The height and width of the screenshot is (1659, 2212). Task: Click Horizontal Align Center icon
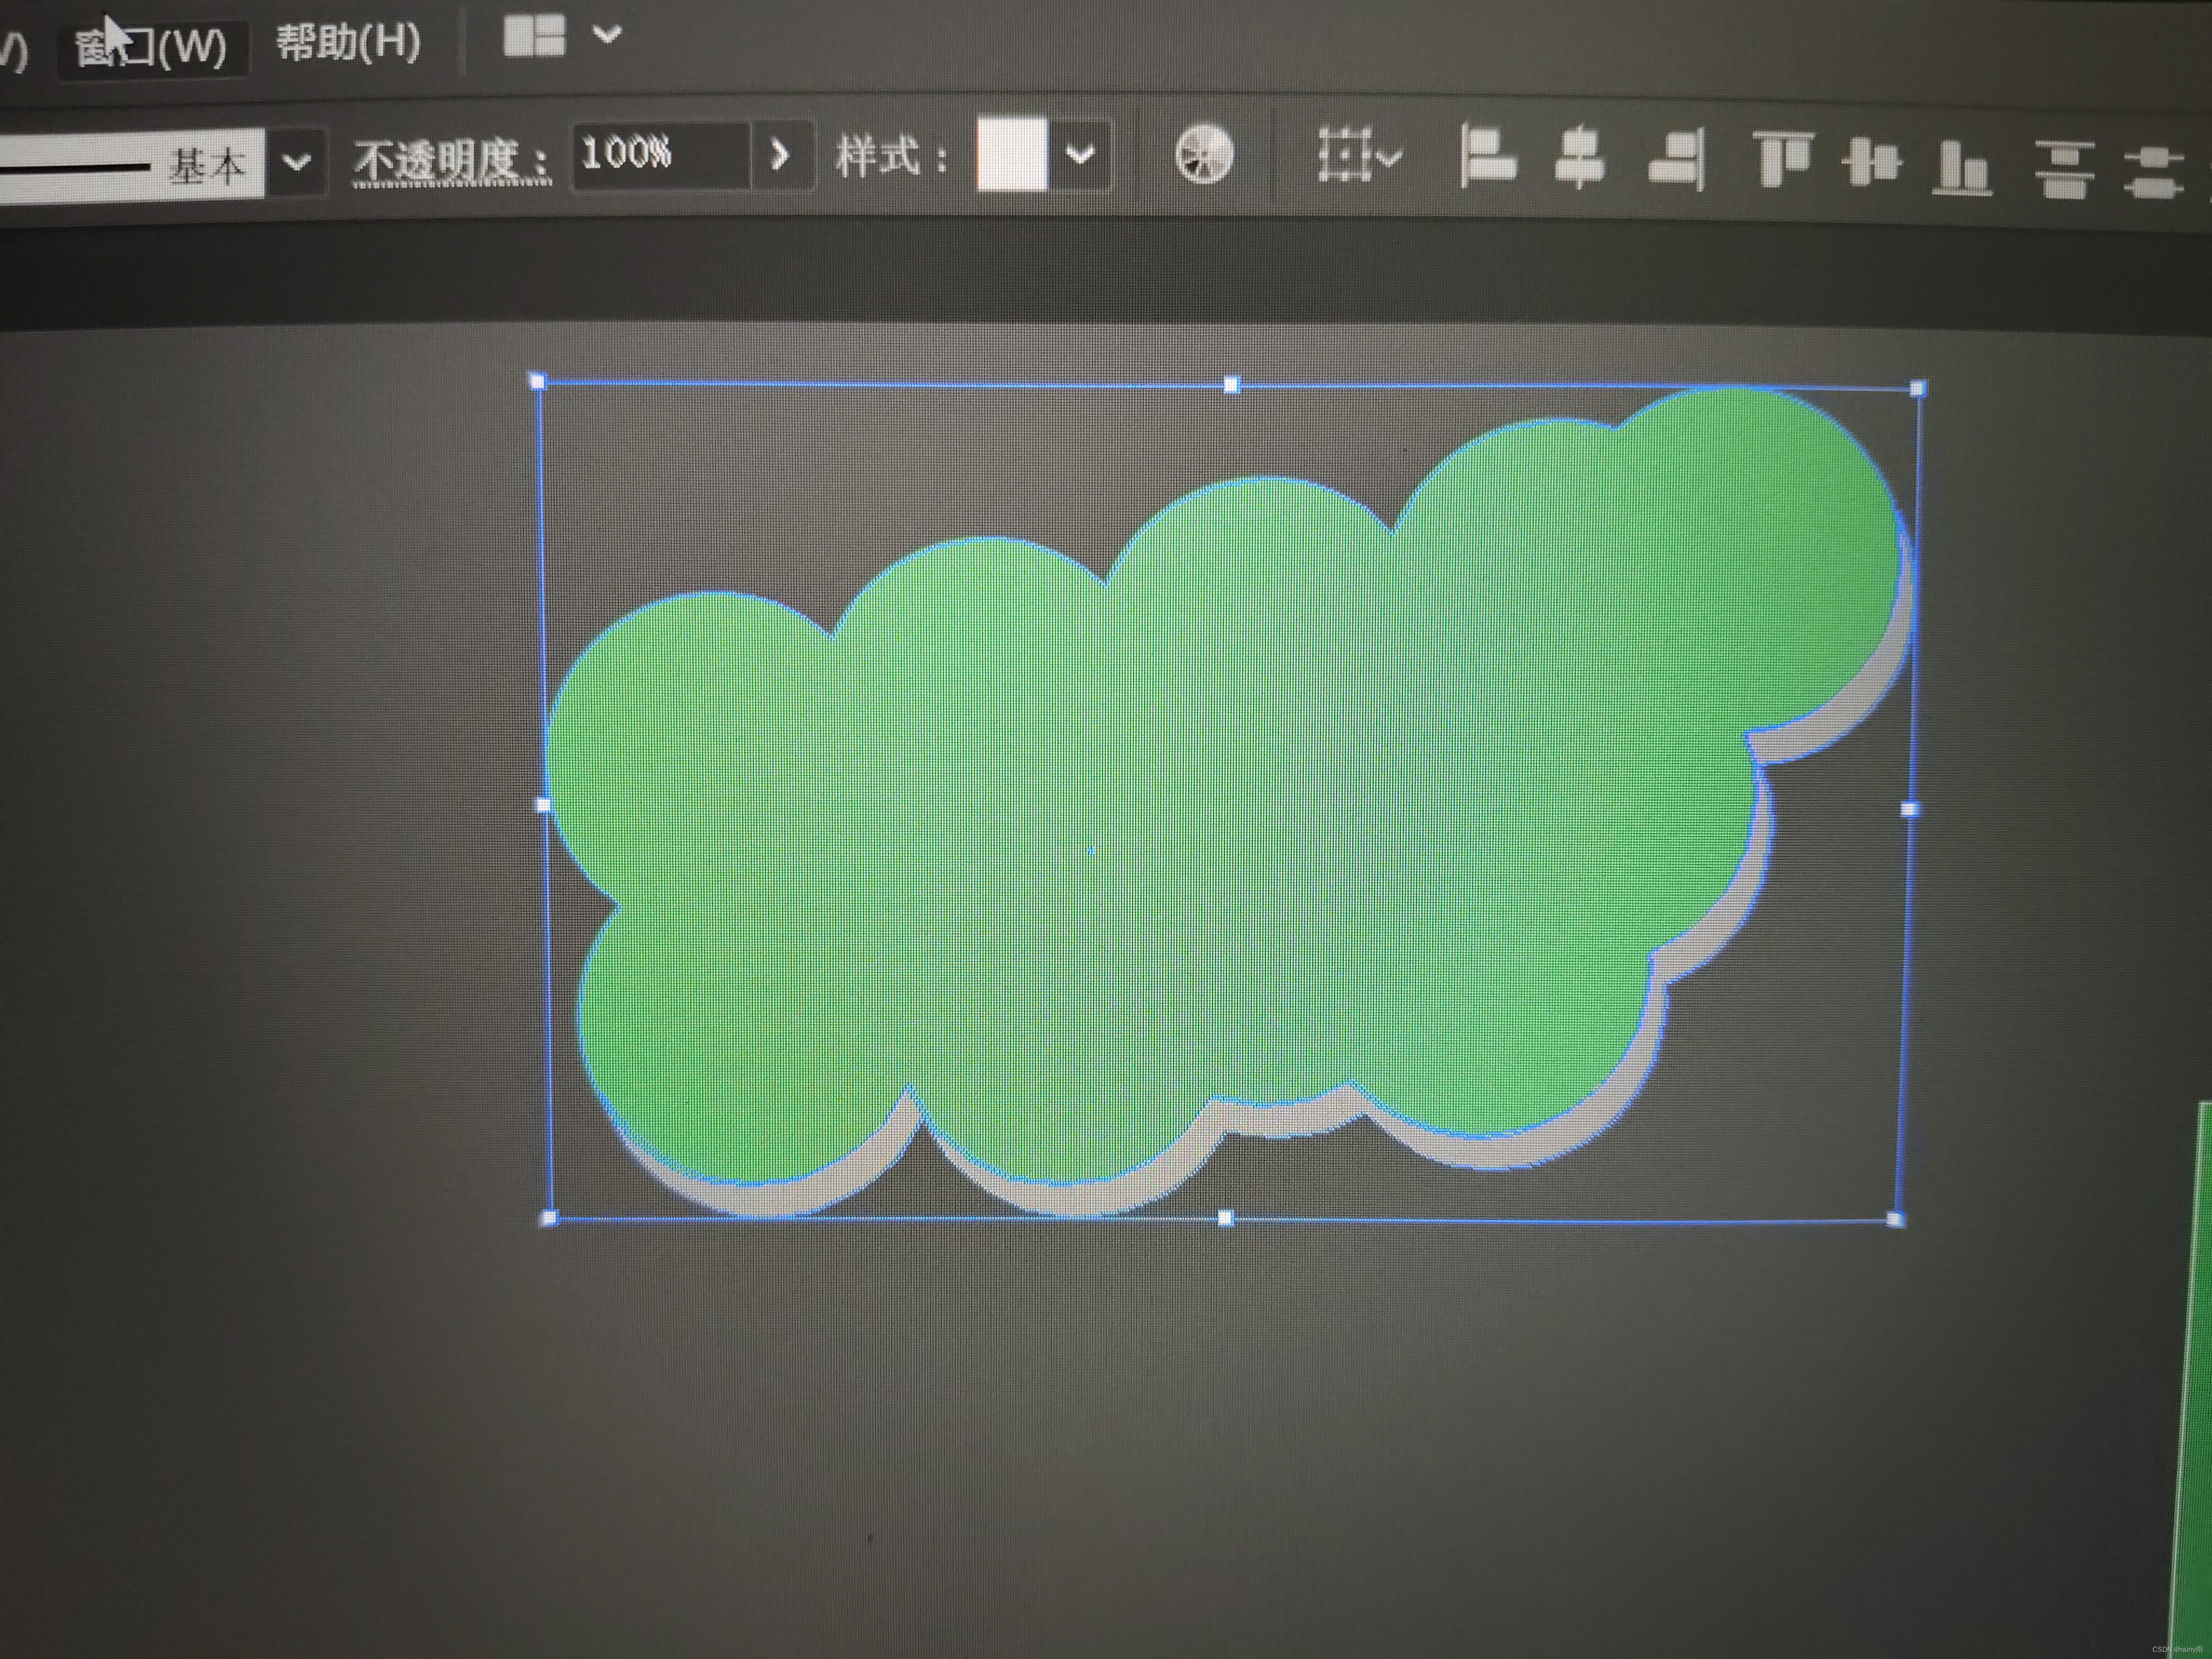click(x=1580, y=157)
